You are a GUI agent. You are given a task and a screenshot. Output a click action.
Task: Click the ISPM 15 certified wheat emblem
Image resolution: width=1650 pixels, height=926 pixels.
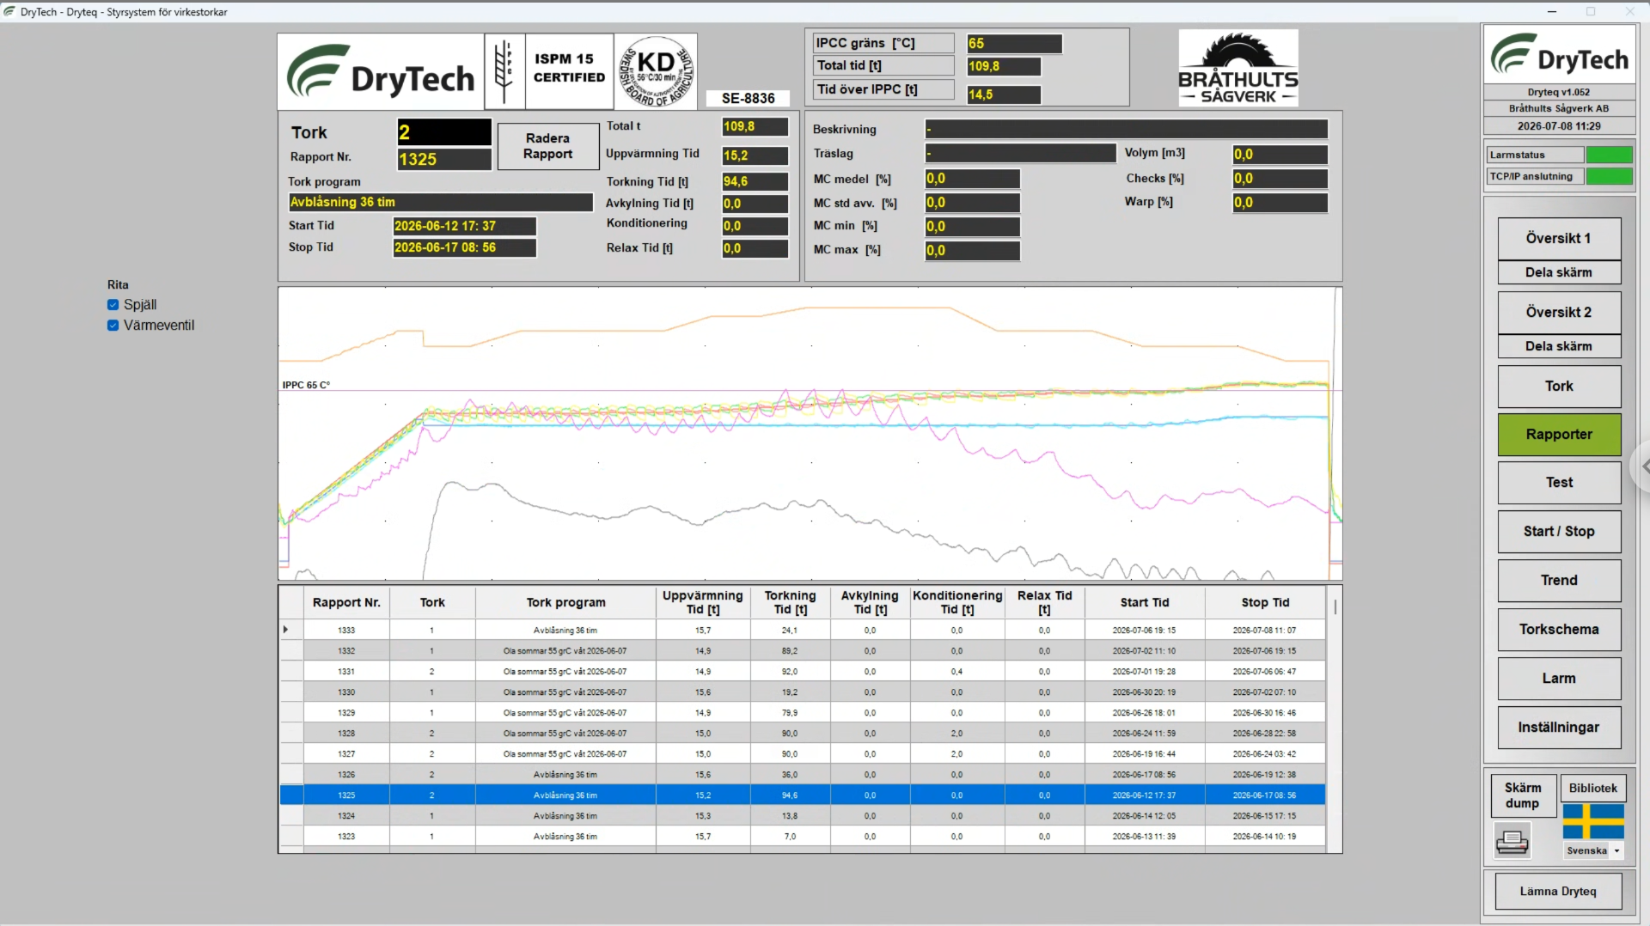click(x=504, y=71)
